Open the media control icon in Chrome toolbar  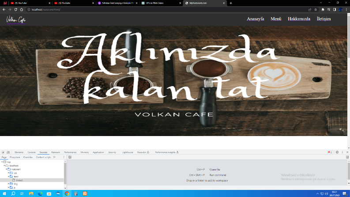point(328,10)
